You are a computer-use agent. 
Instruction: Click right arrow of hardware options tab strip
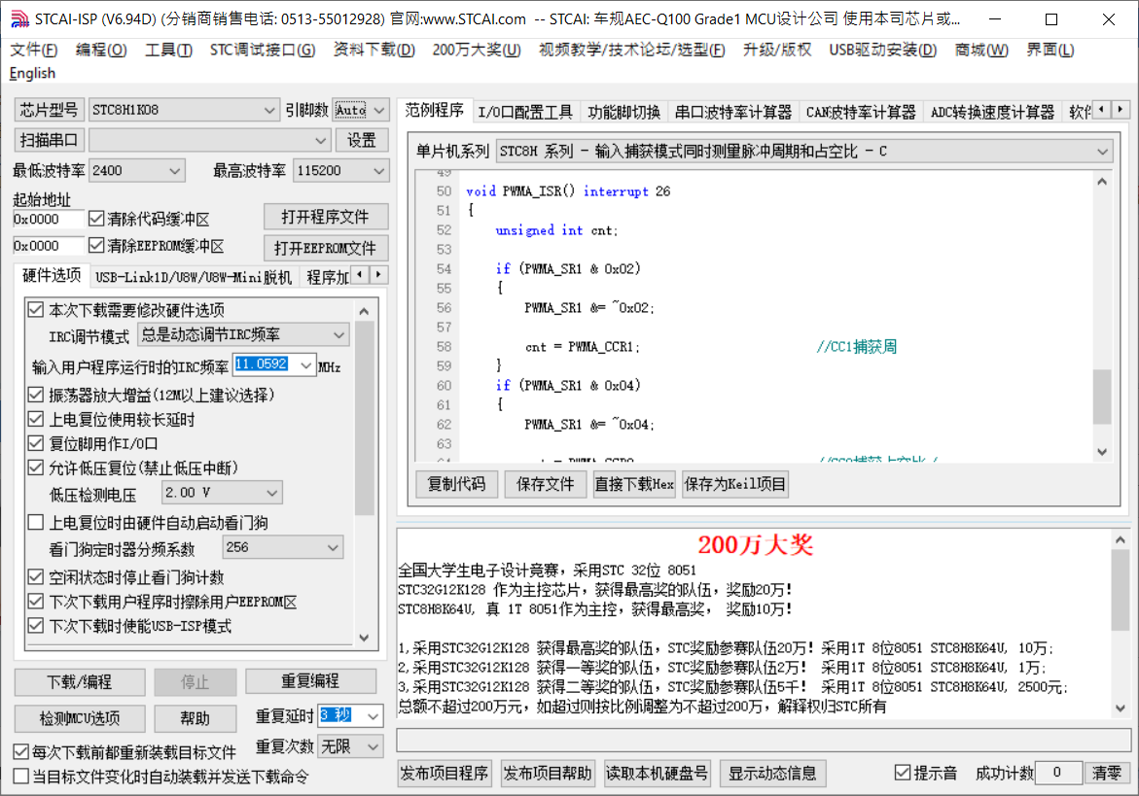tap(378, 275)
